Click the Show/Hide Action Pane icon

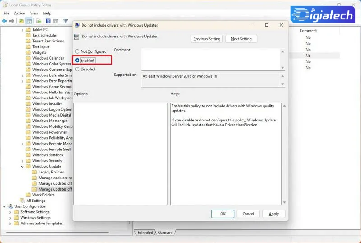(56, 21)
